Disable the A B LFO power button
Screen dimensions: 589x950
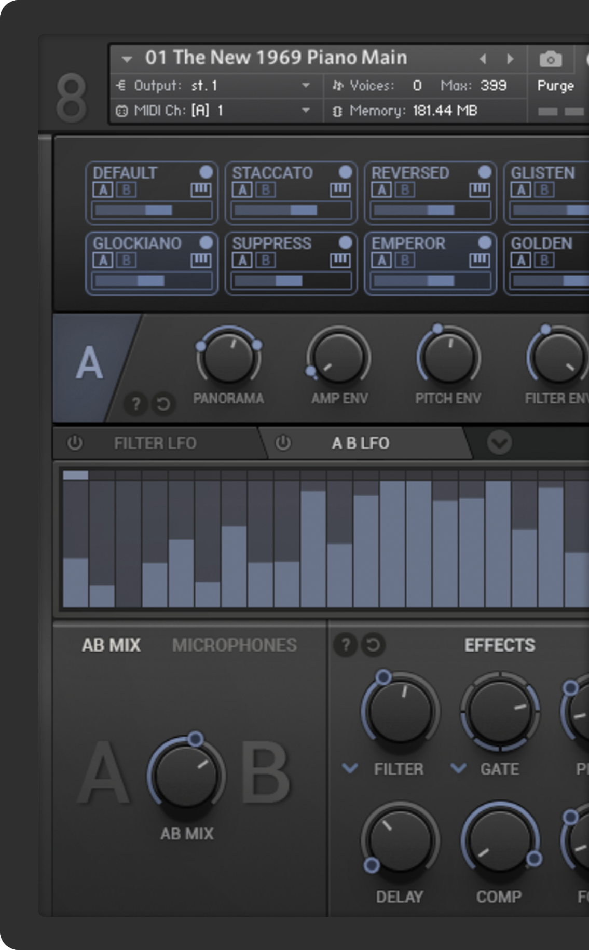[283, 443]
